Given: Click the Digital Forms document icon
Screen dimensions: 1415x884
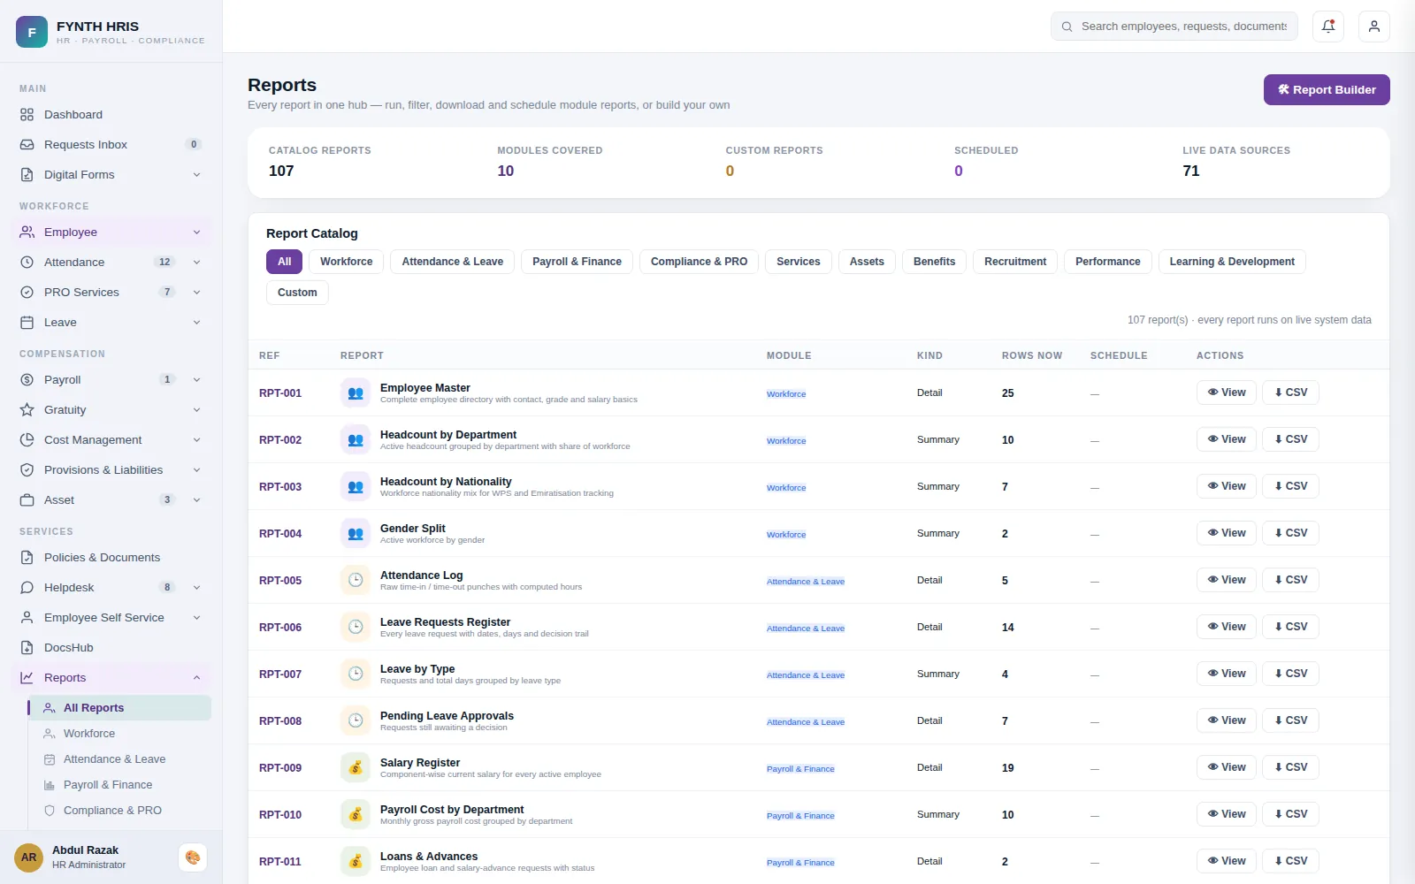Looking at the screenshot, I should pyautogui.click(x=27, y=175).
